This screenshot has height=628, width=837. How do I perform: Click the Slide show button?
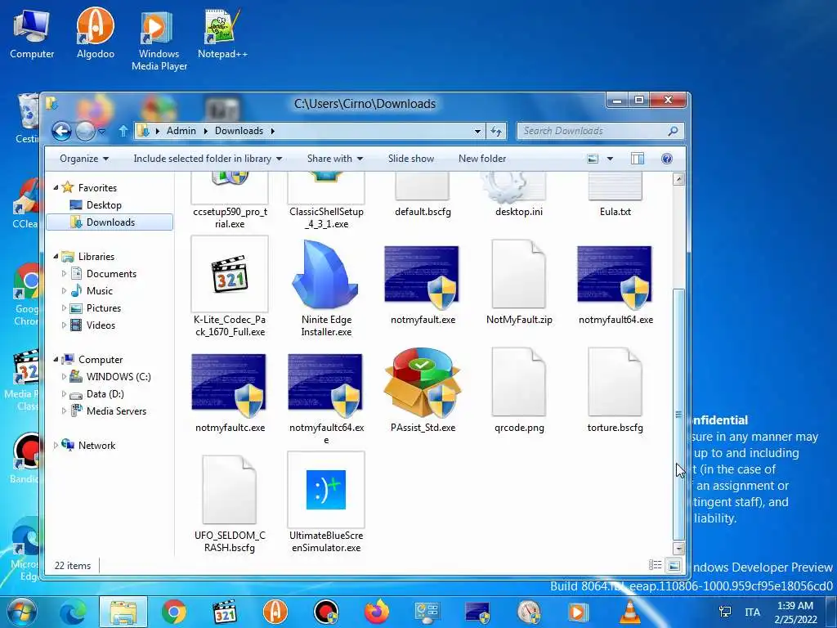coord(411,159)
